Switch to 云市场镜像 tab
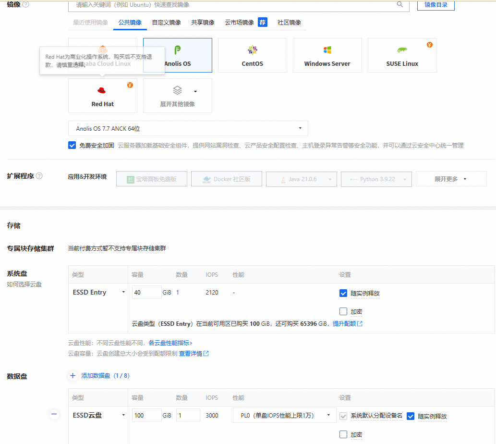The height and width of the screenshot is (444, 496). tap(240, 23)
